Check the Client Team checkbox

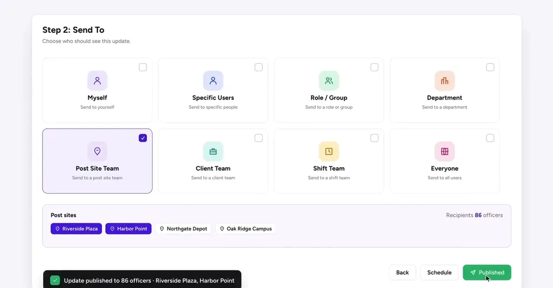(259, 138)
